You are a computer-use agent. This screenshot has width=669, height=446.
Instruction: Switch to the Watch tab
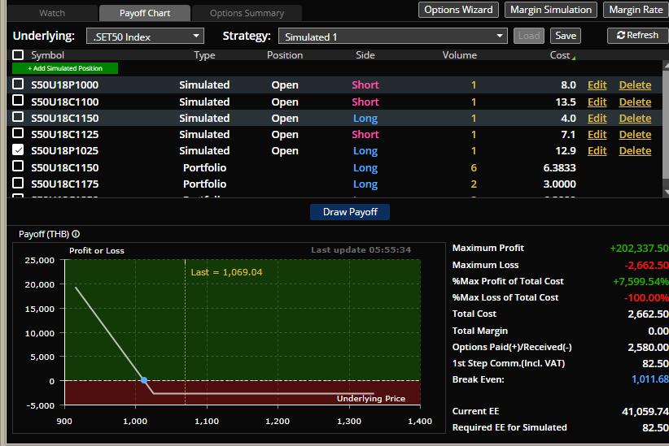52,13
